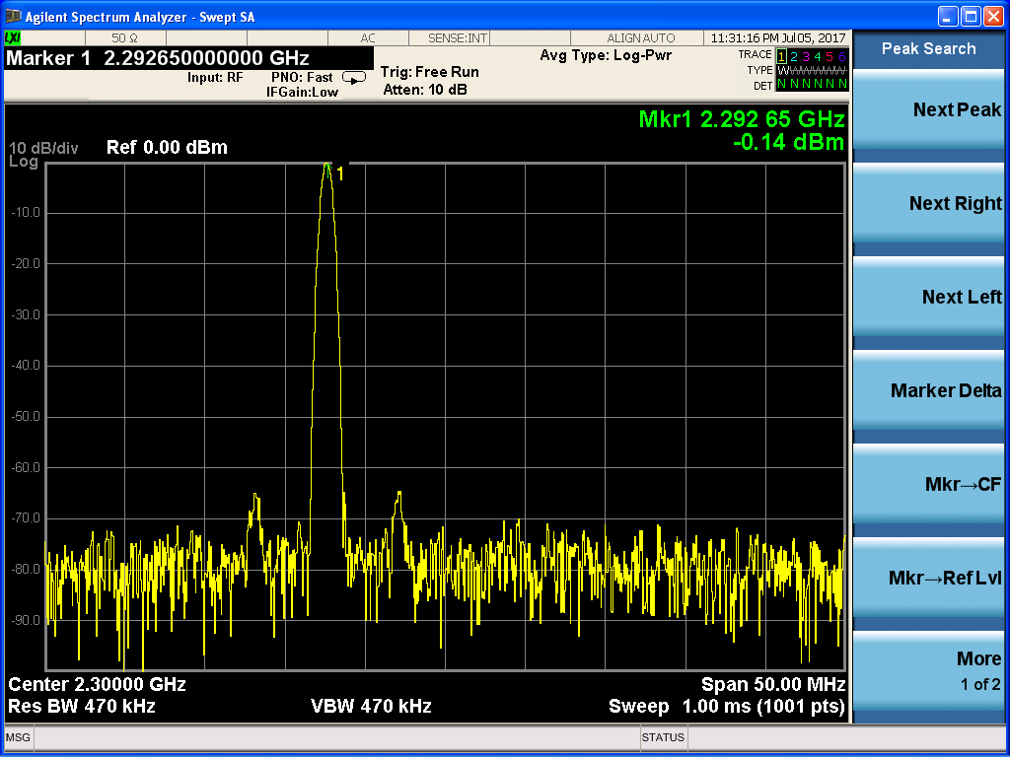
Task: Click the SENSE:INT indicator
Action: pyautogui.click(x=458, y=38)
